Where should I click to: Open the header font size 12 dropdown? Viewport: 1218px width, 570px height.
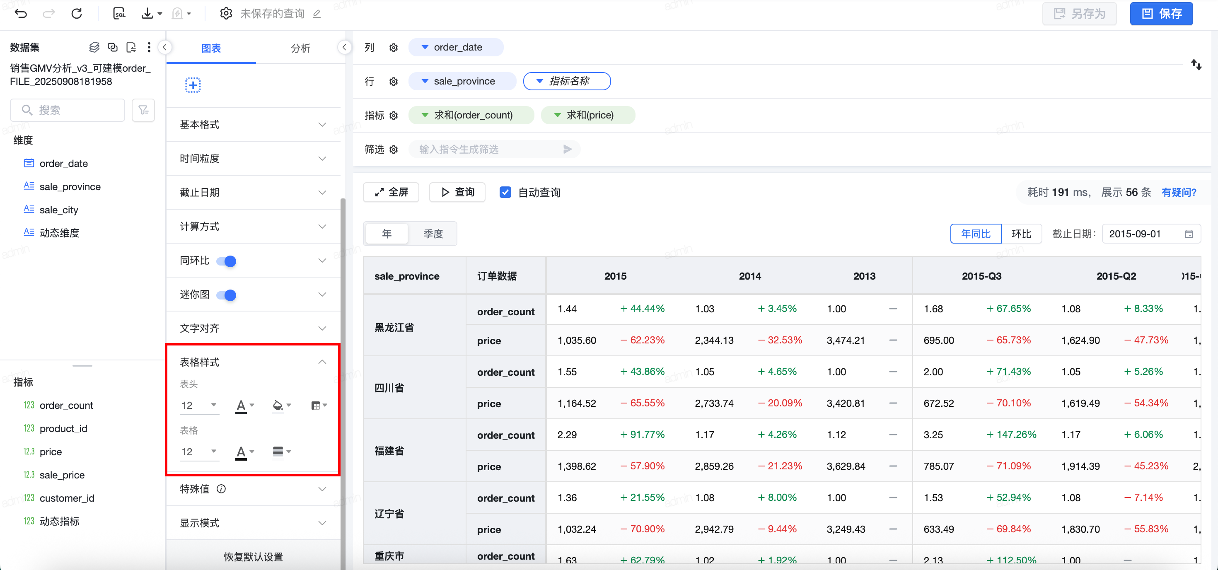[x=199, y=405]
